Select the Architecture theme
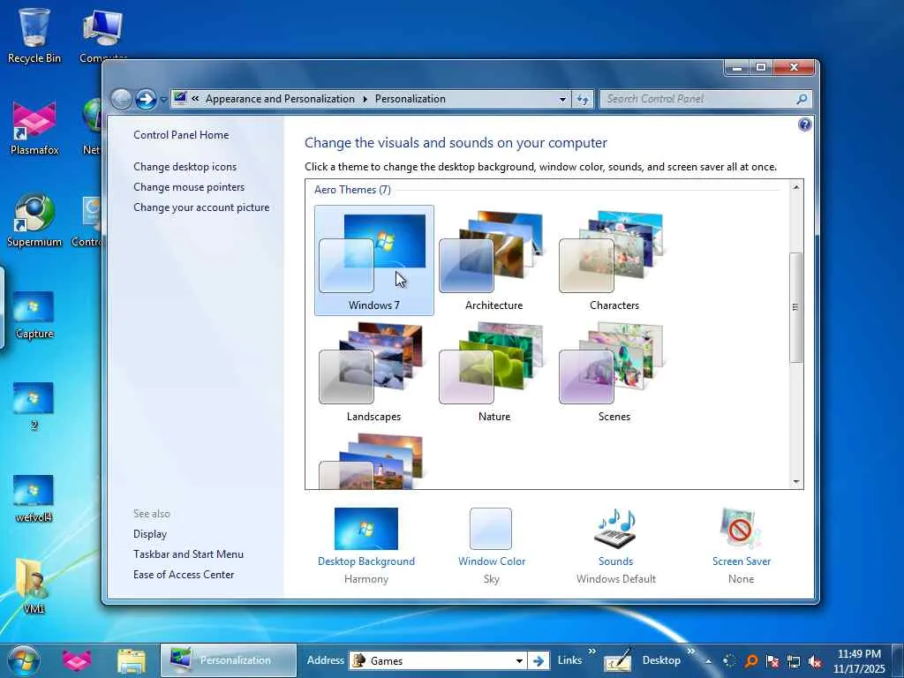 point(494,260)
